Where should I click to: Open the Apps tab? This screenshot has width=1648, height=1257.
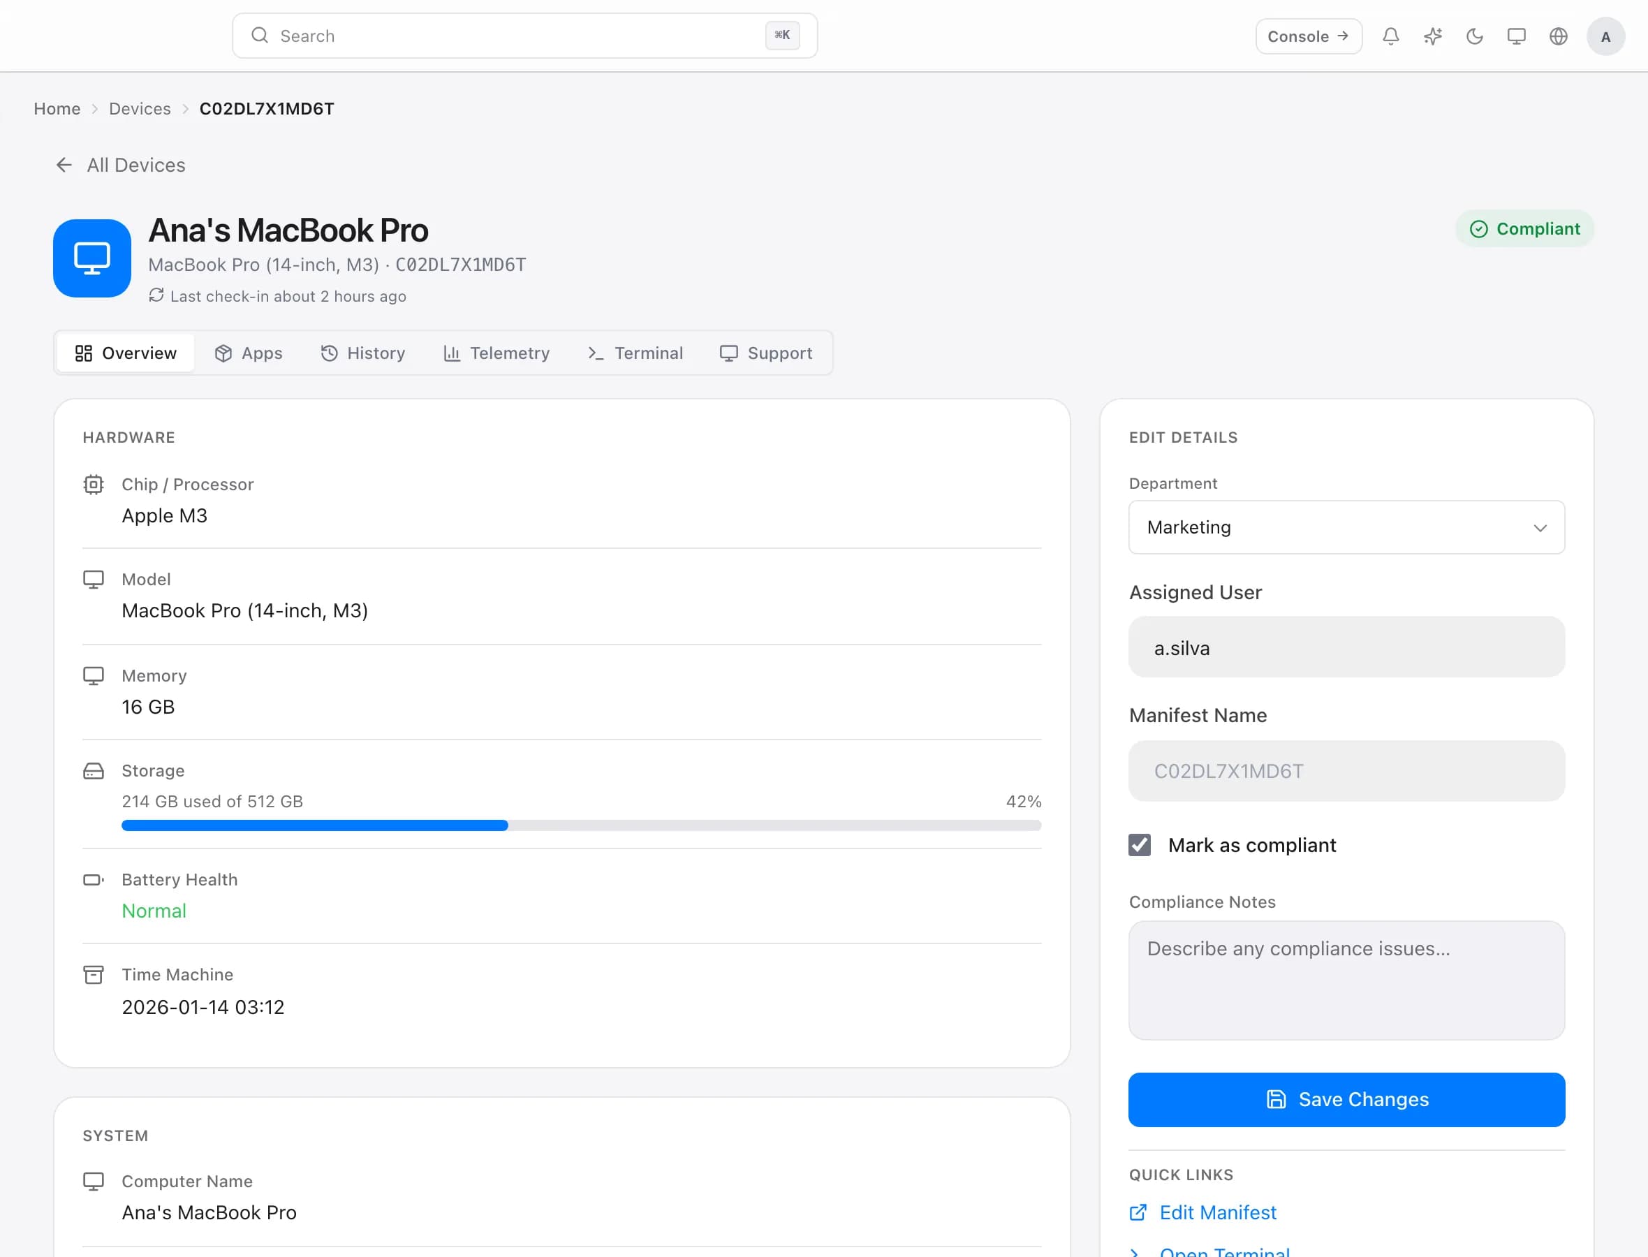coord(249,353)
